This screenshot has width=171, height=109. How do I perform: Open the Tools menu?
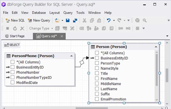pos(80,13)
